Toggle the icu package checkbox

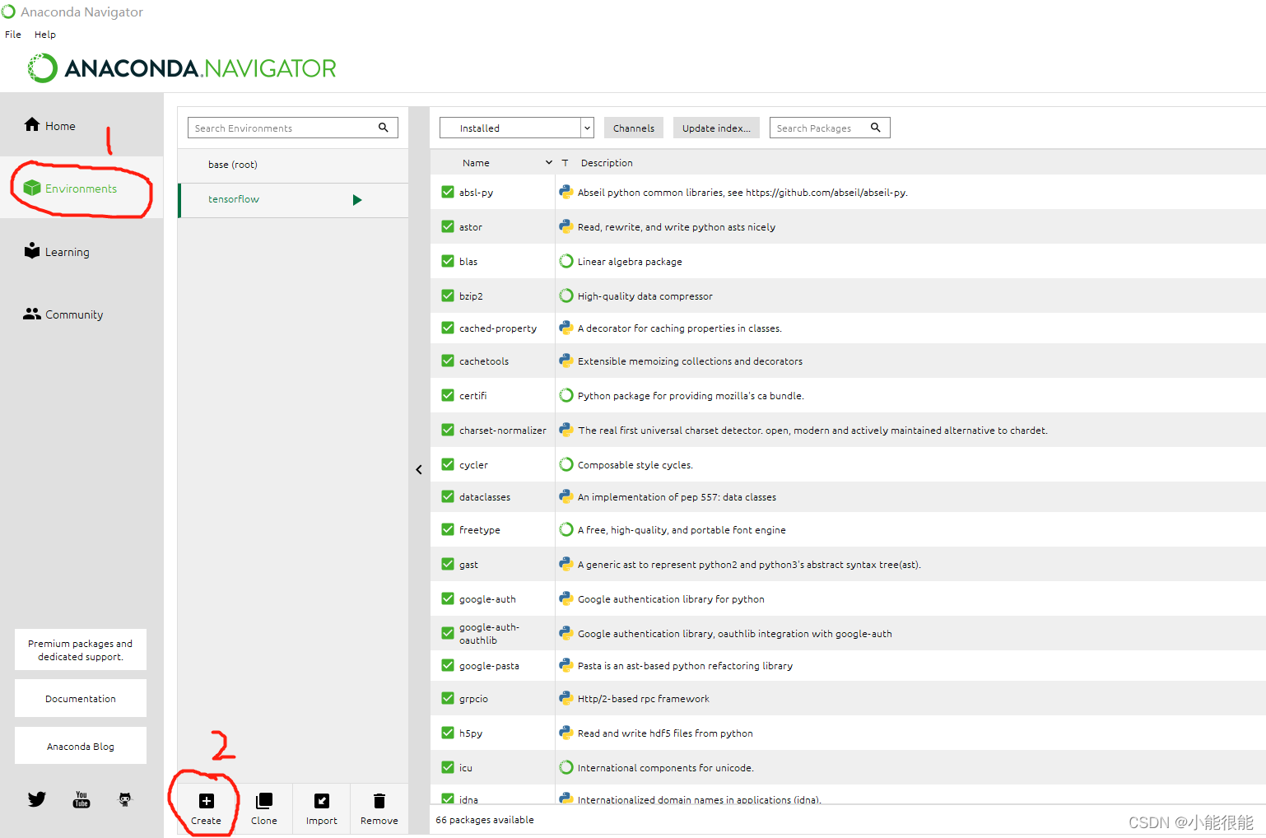pos(448,767)
